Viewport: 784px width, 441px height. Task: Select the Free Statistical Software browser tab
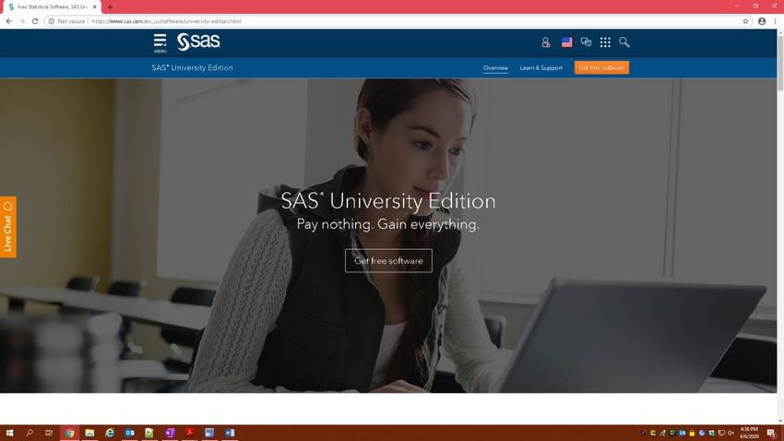50,7
